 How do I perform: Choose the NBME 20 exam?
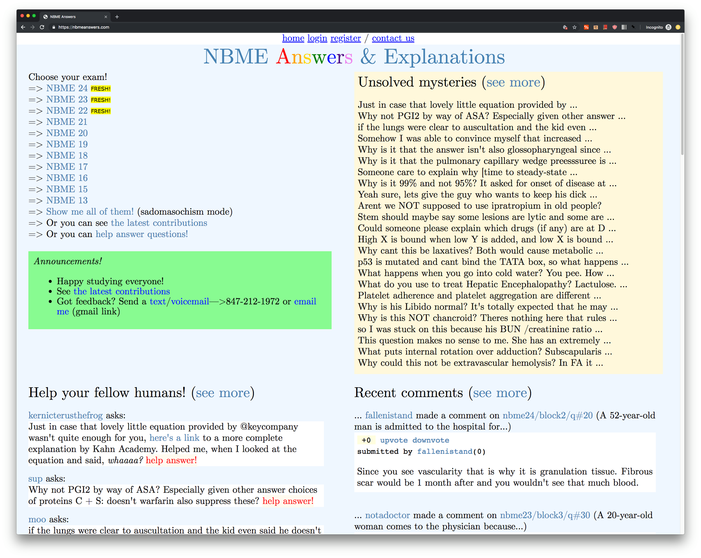(67, 133)
